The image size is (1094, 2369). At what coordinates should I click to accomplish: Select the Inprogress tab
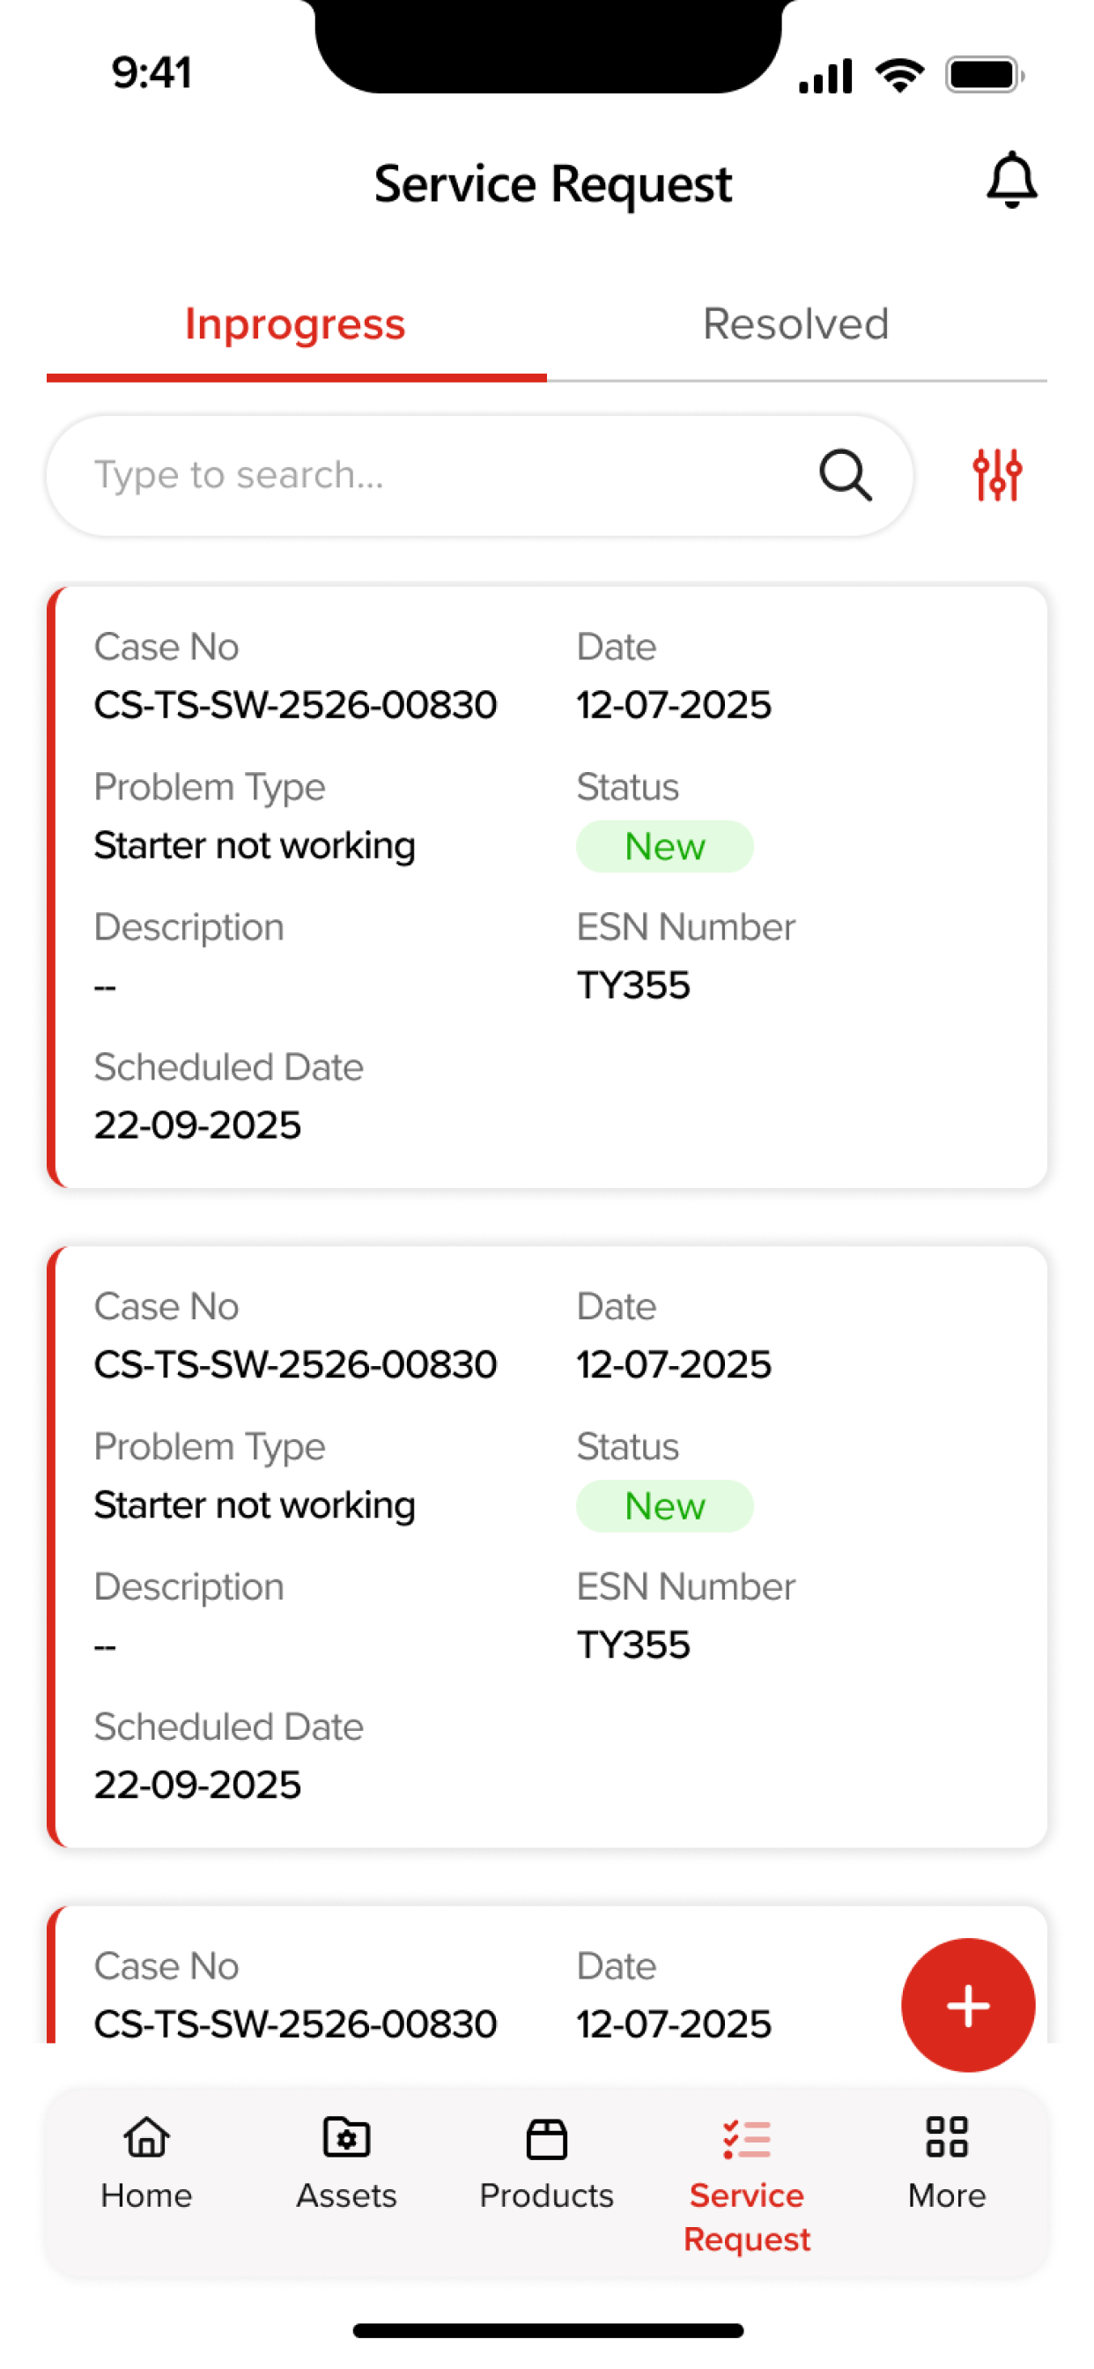(295, 323)
